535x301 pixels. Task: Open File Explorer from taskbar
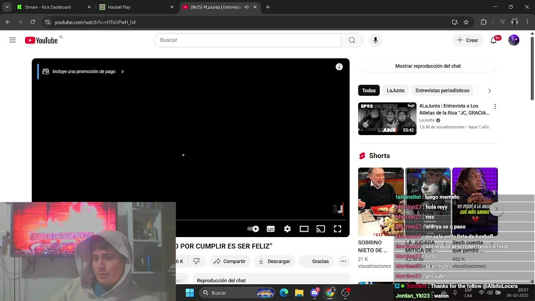pos(299,293)
